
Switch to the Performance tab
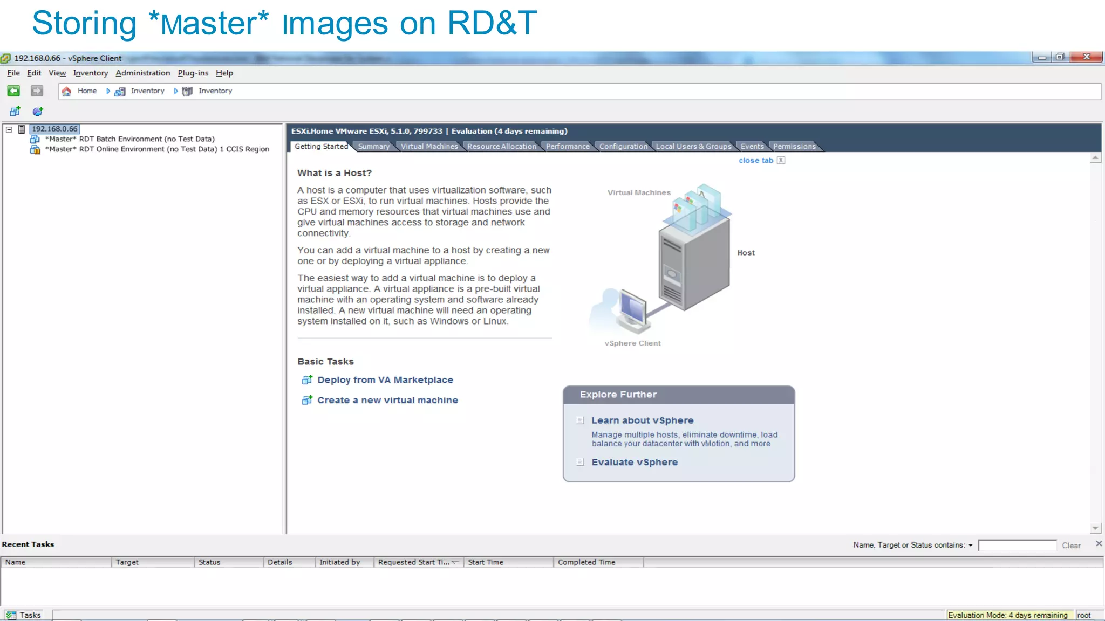[568, 147]
